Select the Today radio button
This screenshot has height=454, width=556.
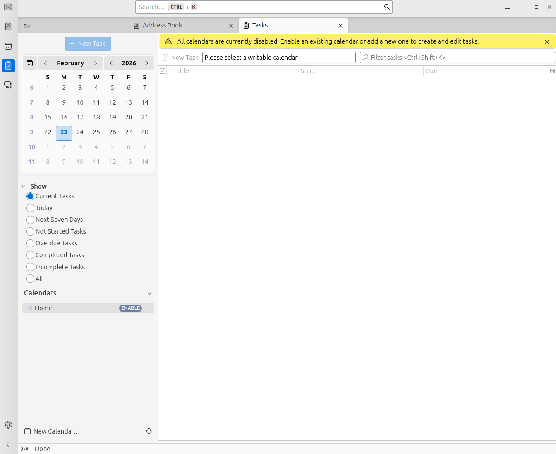point(30,208)
